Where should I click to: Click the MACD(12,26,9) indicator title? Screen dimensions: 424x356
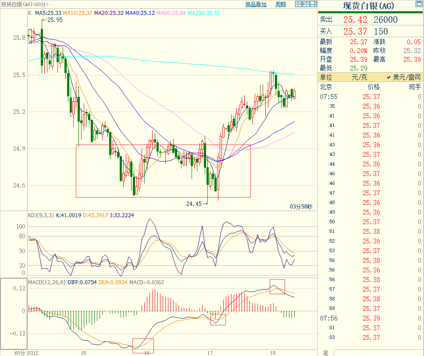pos(47,282)
